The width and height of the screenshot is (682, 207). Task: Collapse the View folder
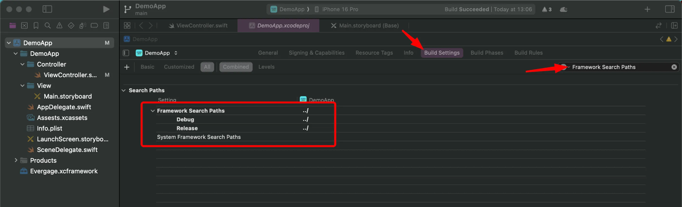pyautogui.click(x=23, y=86)
